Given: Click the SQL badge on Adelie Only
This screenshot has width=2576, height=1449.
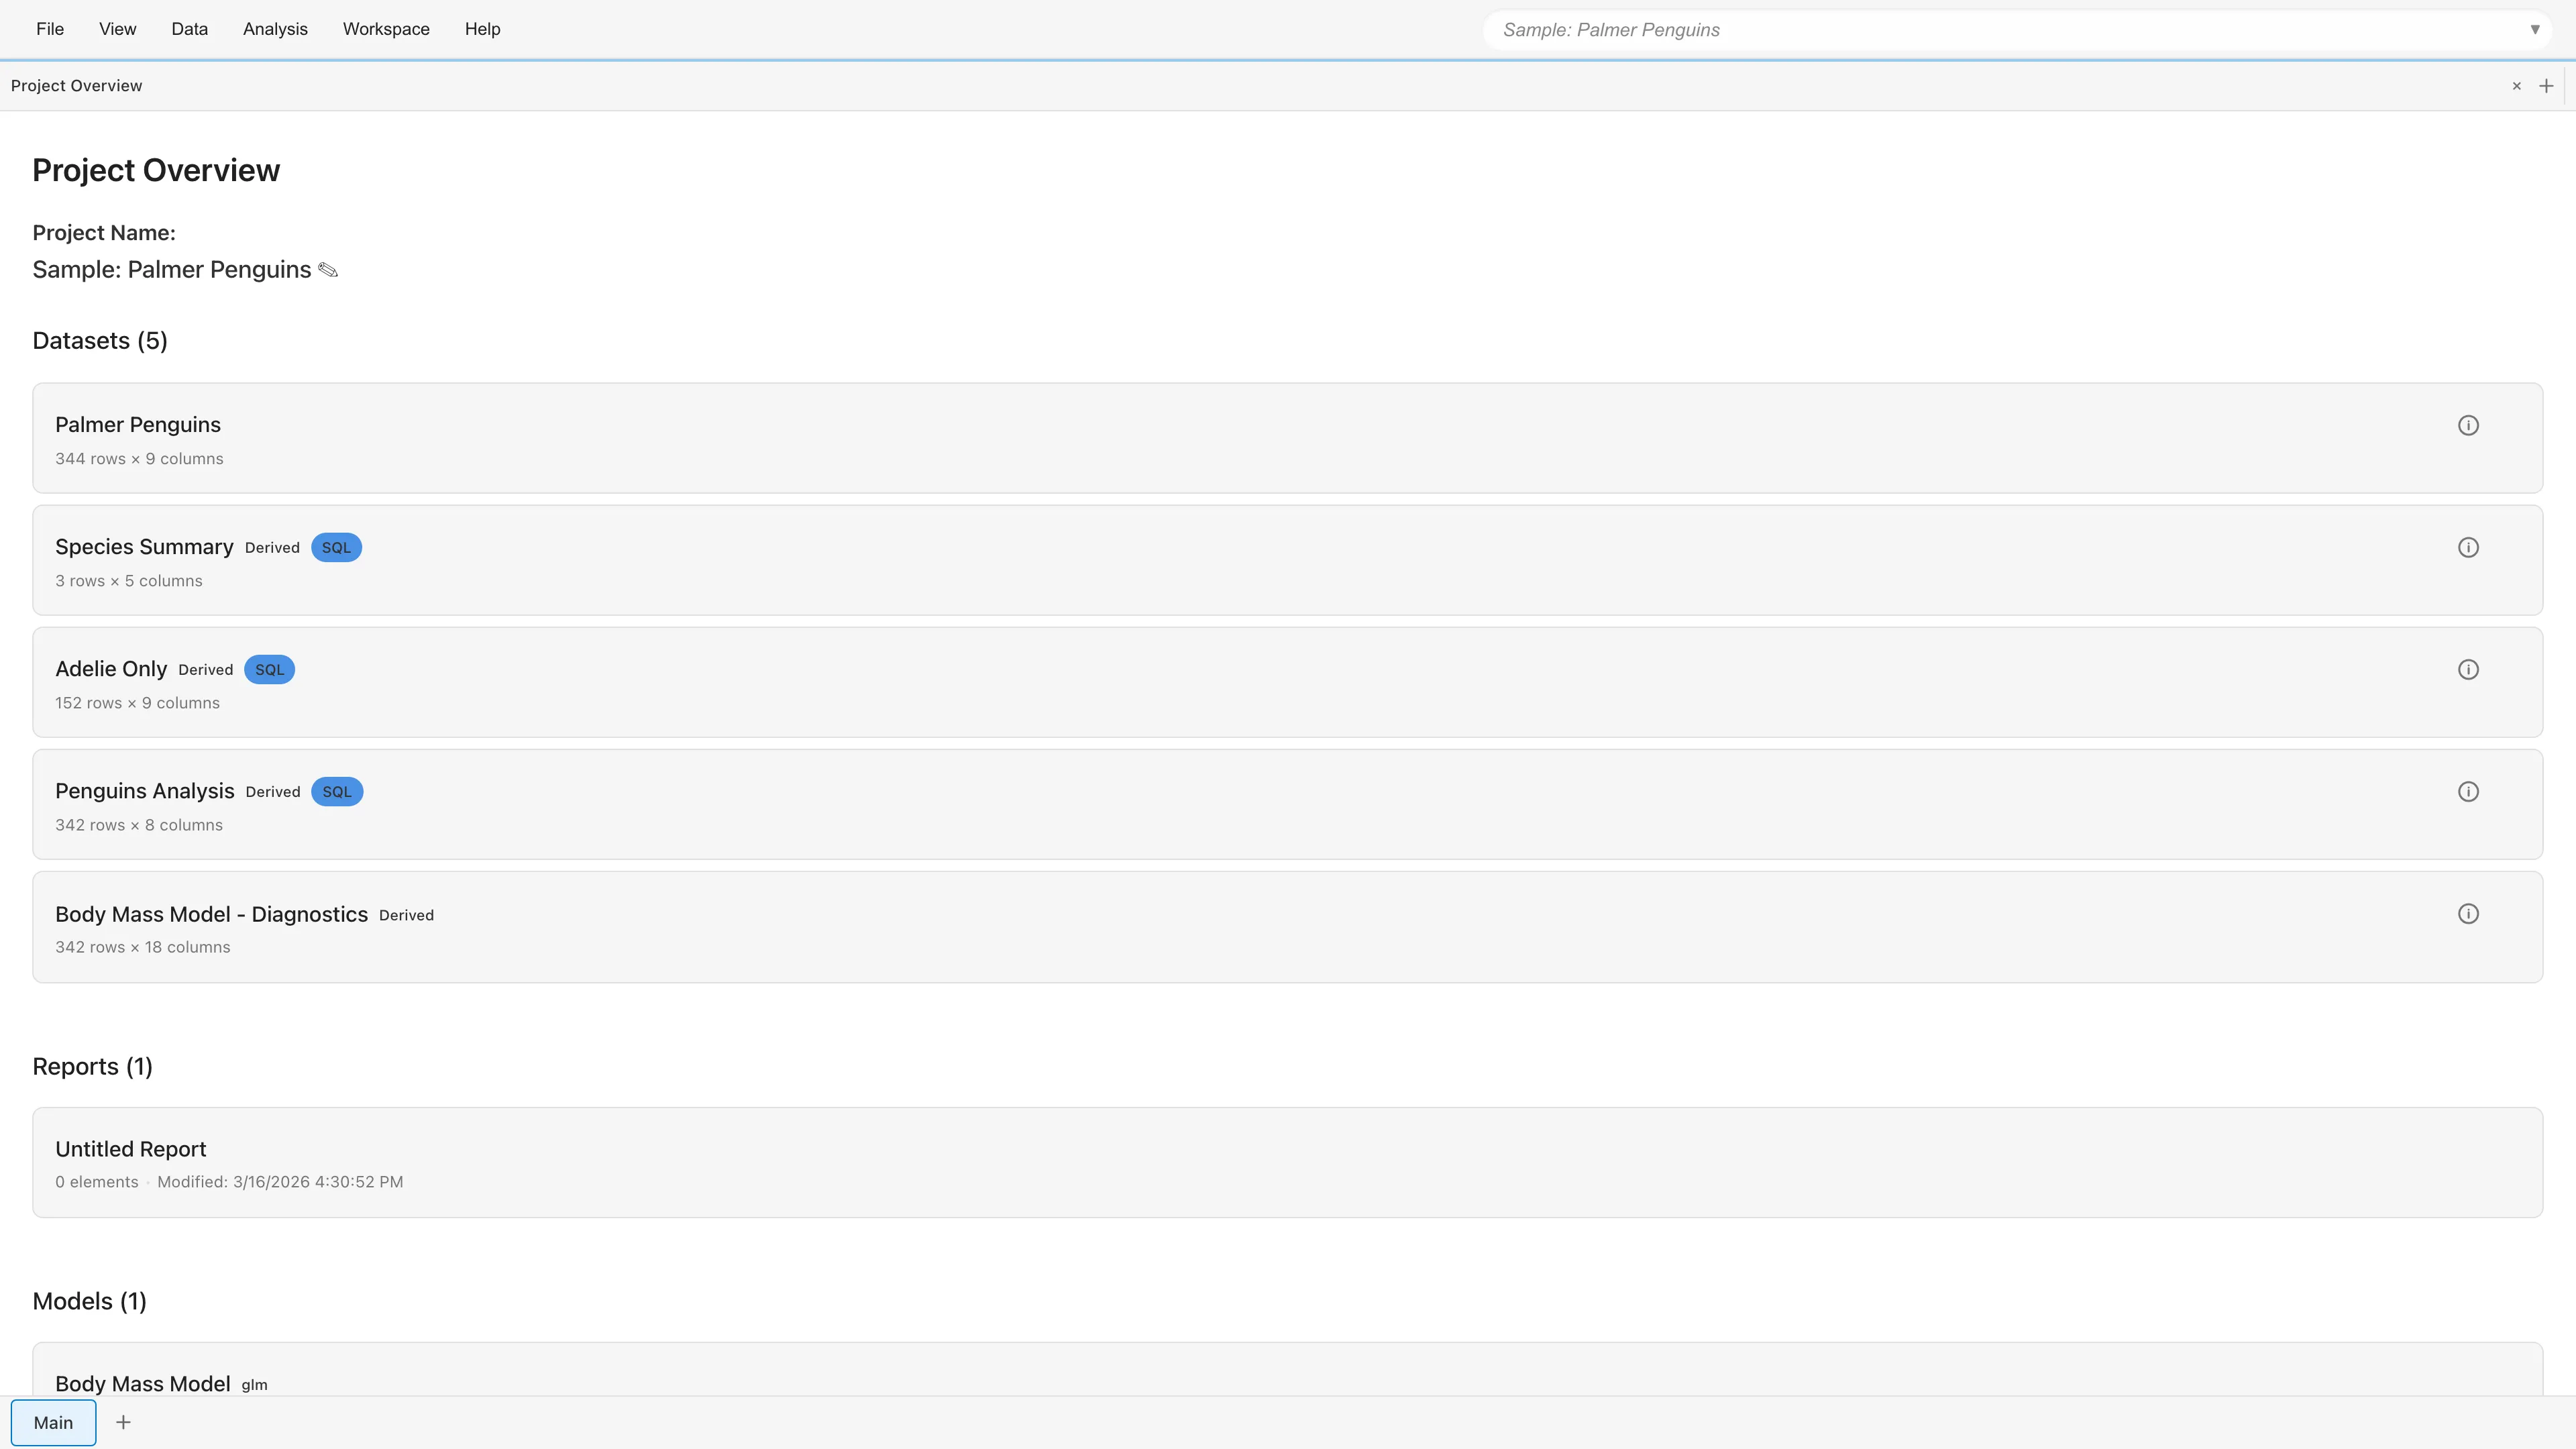Looking at the screenshot, I should pyautogui.click(x=269, y=669).
